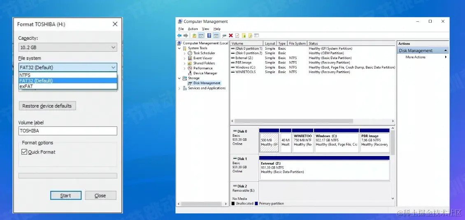This screenshot has width=465, height=220.
Task: Toggle the Quick Format checkbox
Action: [x=24, y=152]
